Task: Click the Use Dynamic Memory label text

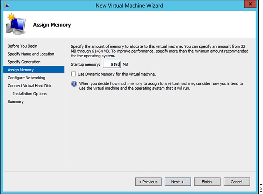Action: click(117, 74)
